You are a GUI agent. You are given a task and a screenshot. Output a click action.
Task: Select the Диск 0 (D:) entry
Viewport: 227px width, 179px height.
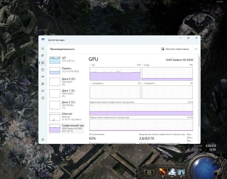[66, 82]
